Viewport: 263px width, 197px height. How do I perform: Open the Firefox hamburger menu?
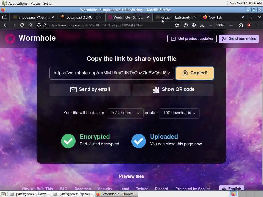point(257,25)
